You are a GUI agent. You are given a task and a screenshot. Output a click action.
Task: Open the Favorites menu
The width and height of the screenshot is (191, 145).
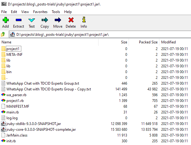pyautogui.click(x=40, y=12)
